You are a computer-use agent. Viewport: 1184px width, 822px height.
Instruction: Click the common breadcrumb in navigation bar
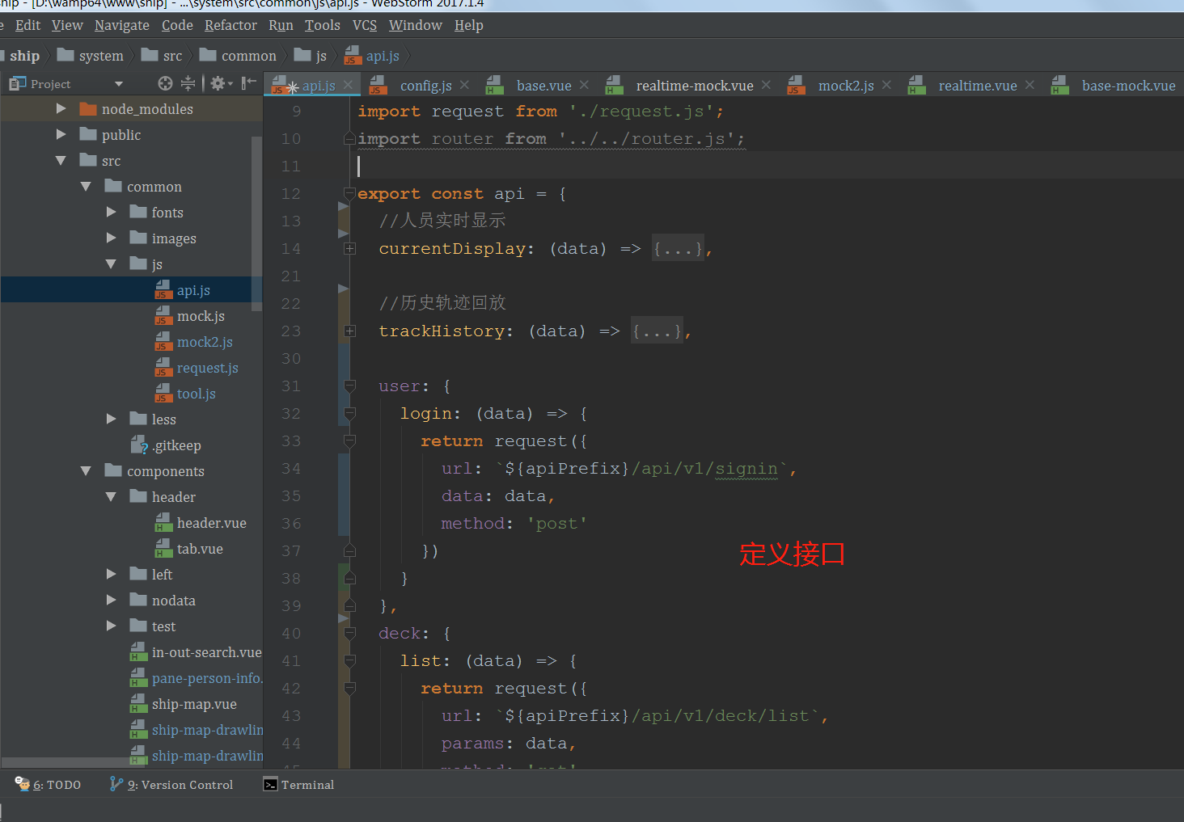click(x=248, y=56)
